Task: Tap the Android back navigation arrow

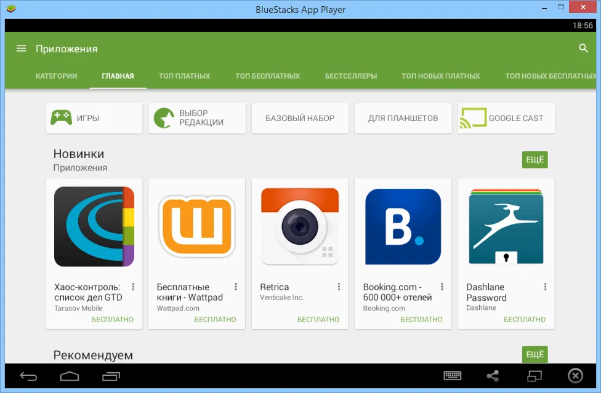Action: pos(28,376)
